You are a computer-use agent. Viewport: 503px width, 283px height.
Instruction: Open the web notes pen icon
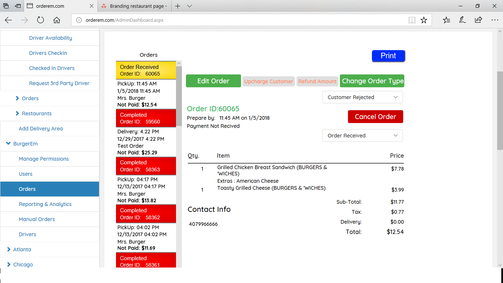(x=462, y=20)
